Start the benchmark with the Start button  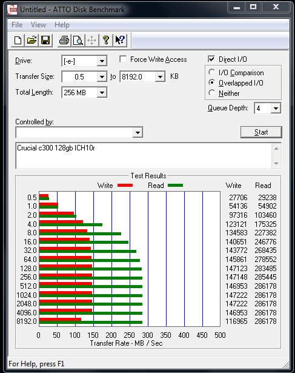(x=261, y=132)
